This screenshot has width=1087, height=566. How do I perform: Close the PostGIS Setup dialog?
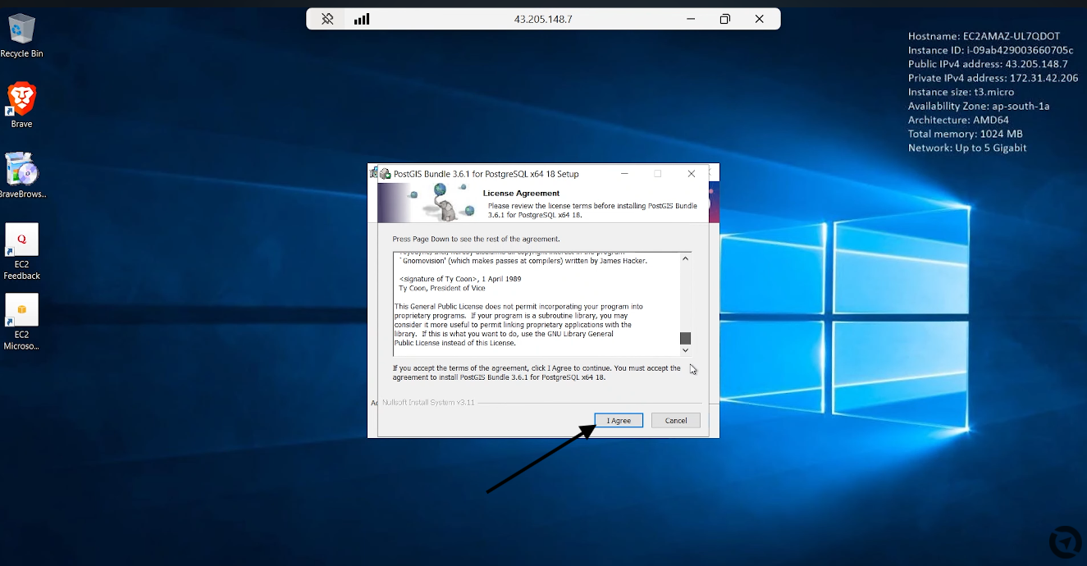tap(692, 174)
